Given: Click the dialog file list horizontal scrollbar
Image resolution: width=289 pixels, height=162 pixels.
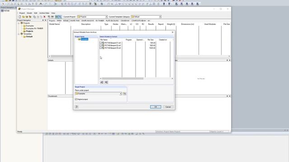Looking at the screenshot, I should [122, 78].
